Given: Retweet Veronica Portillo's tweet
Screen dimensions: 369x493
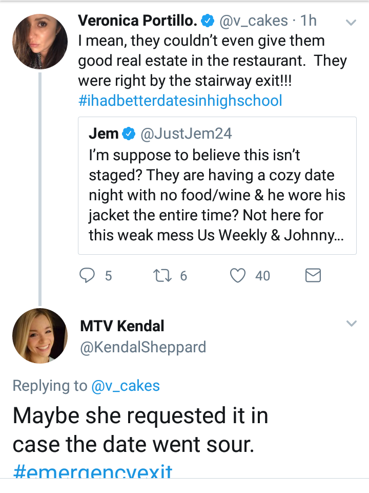Looking at the screenshot, I should 162,276.
